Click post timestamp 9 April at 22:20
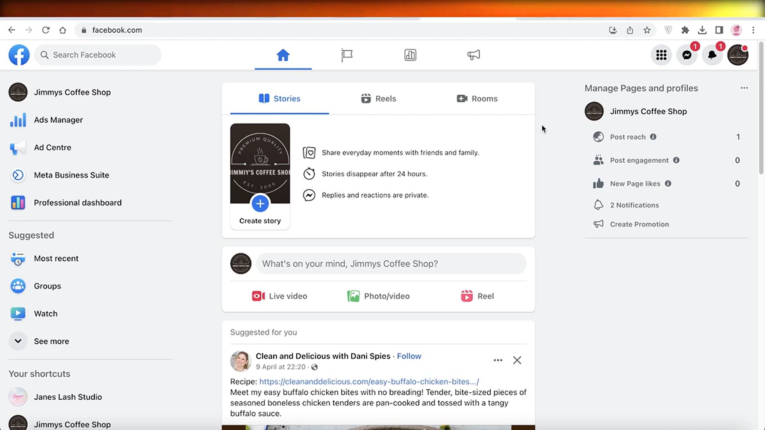Viewport: 765px width, 430px height. point(280,367)
